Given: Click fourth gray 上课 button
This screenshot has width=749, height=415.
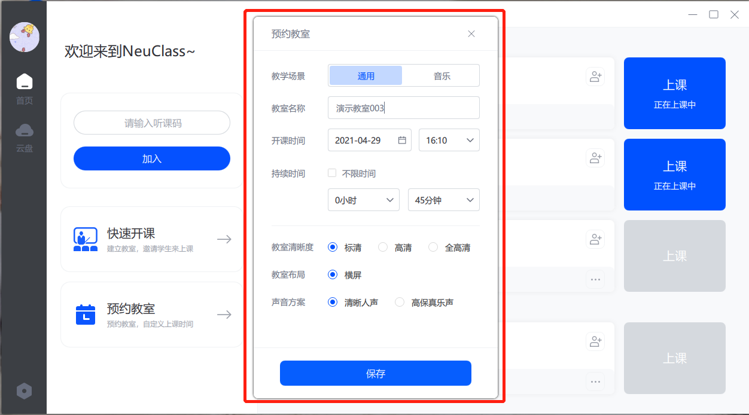Looking at the screenshot, I should click(x=675, y=358).
